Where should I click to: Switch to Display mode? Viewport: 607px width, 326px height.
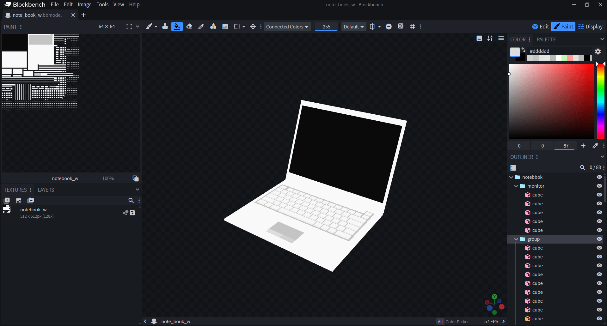pyautogui.click(x=591, y=27)
